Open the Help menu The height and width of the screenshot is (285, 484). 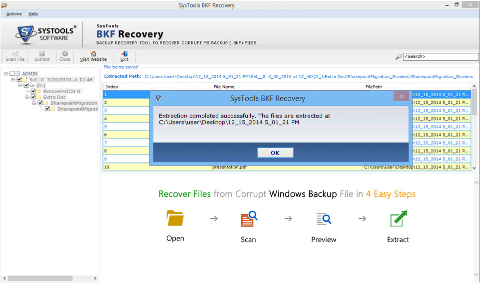pyautogui.click(x=33, y=14)
